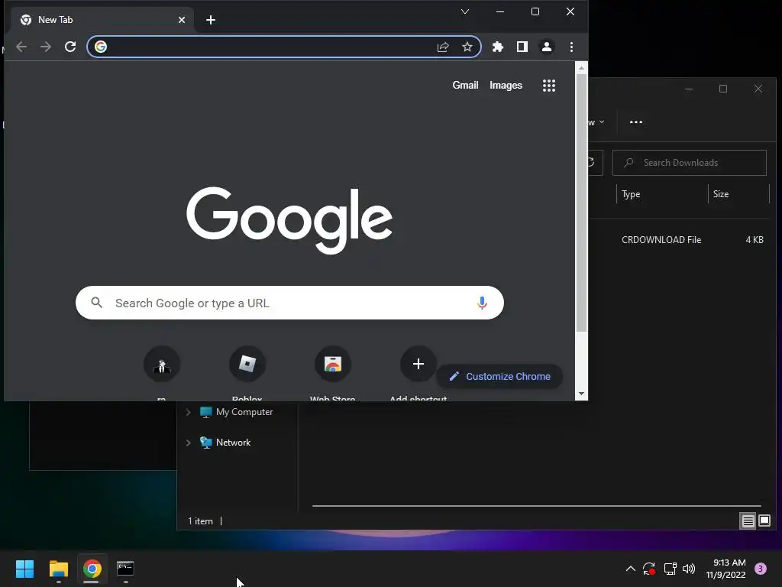Open volume control in tray
782x587 pixels.
pyautogui.click(x=689, y=569)
